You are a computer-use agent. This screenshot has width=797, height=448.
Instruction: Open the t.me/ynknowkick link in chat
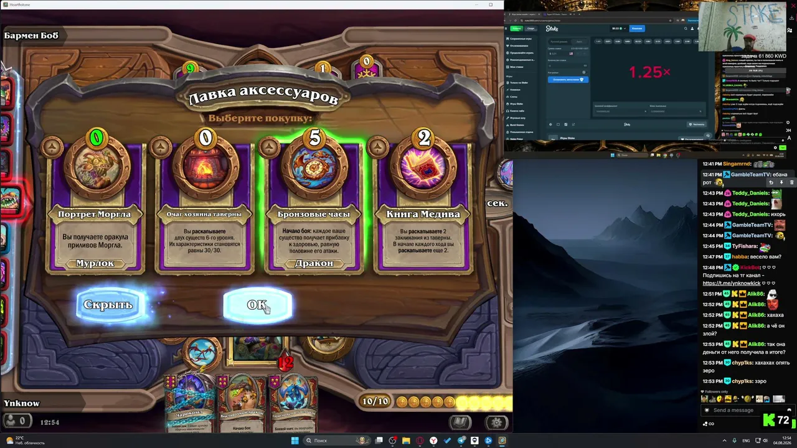pyautogui.click(x=732, y=283)
